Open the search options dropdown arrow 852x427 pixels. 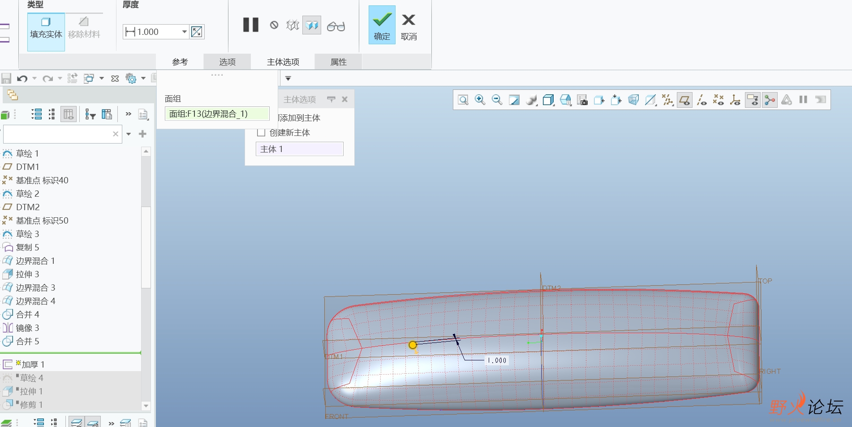click(x=129, y=134)
